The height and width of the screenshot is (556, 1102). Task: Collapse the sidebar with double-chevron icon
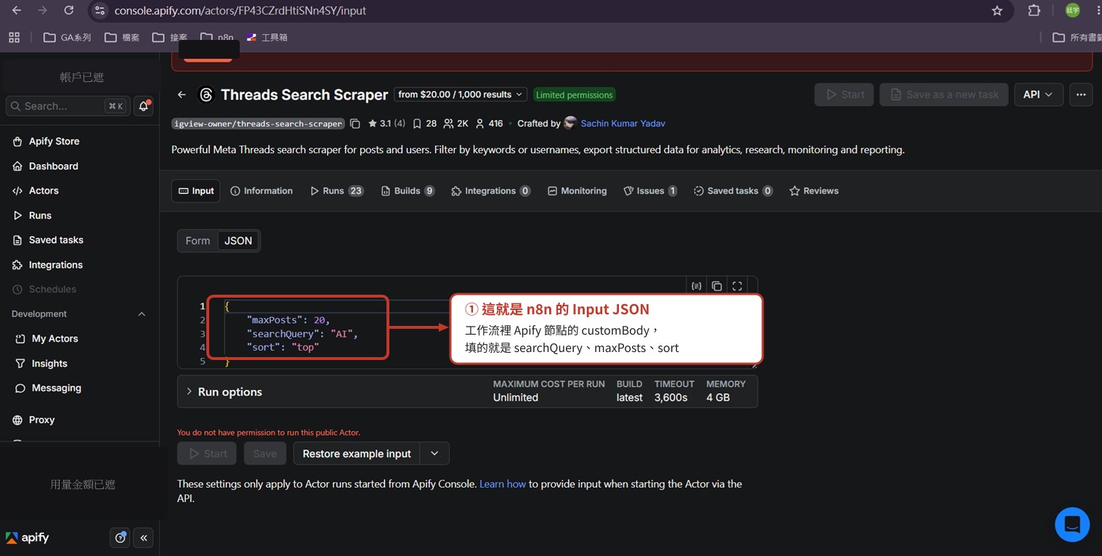[x=144, y=538]
